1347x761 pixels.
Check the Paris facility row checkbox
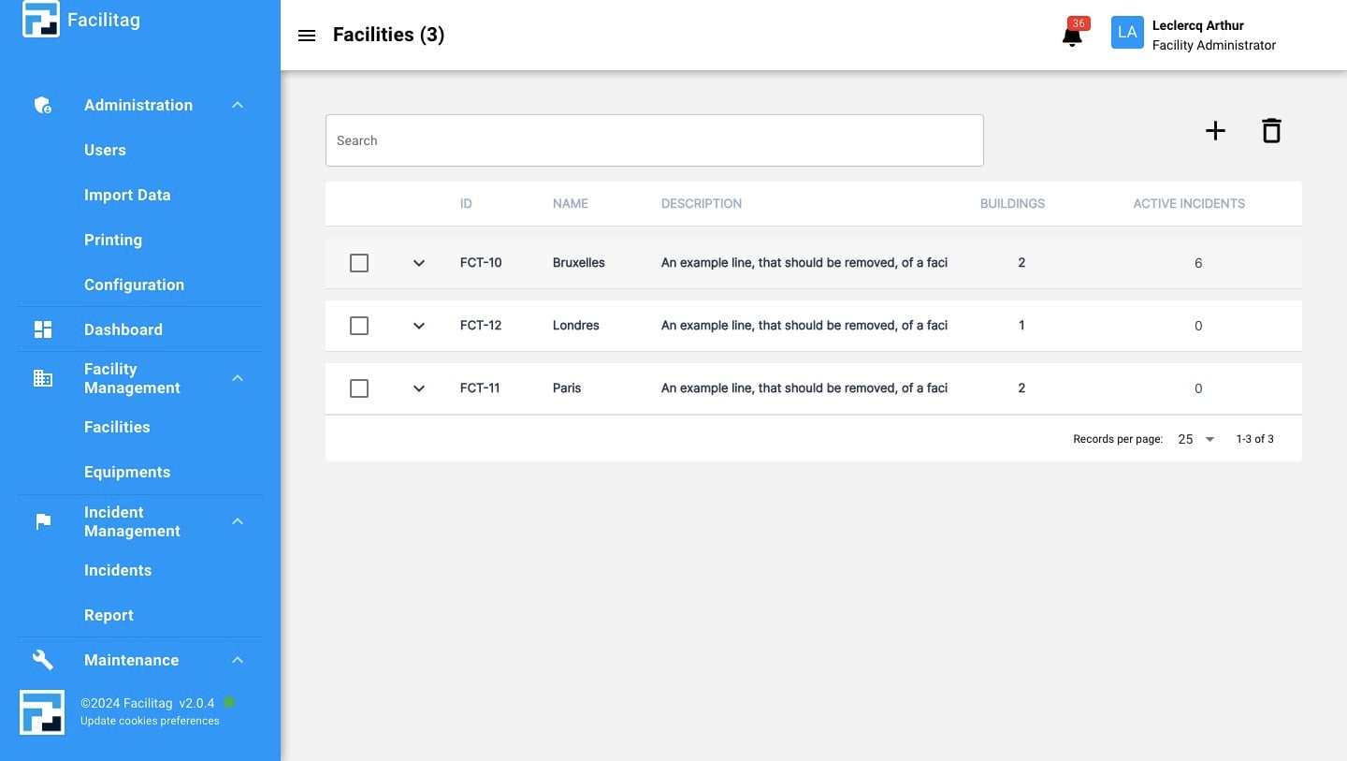(359, 388)
